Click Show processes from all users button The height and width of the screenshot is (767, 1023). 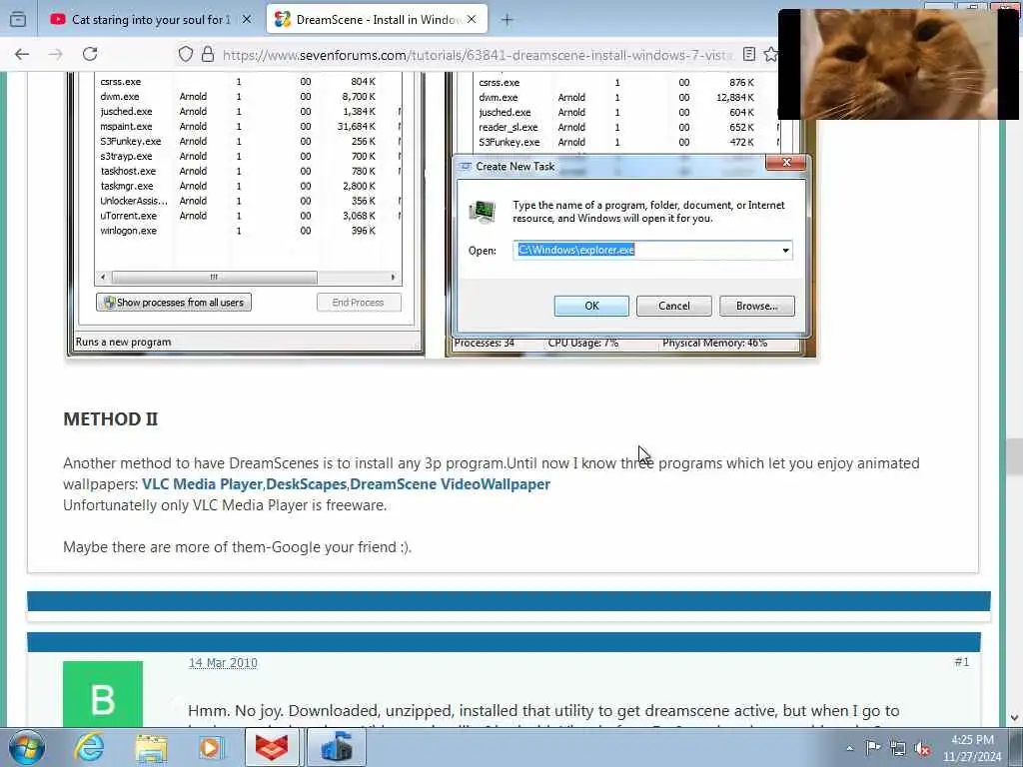[x=174, y=302]
